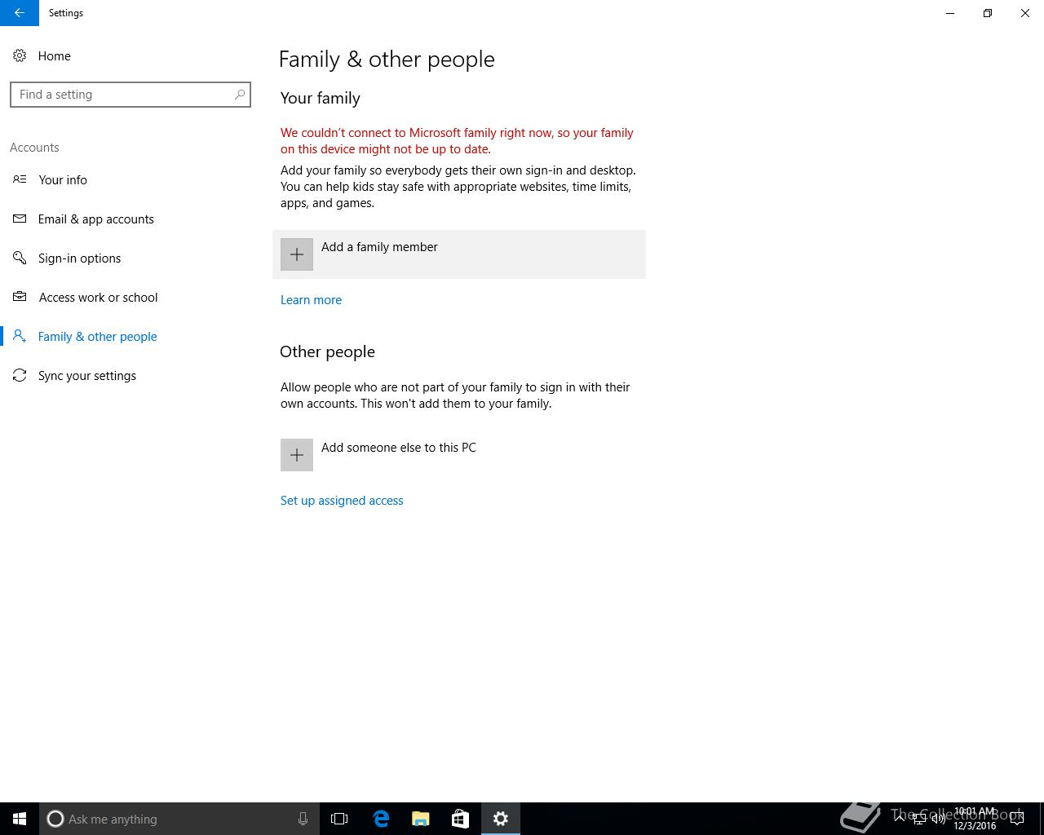The image size is (1044, 835).
Task: Focus the Find a setting search box
Action: pyautogui.click(x=130, y=95)
